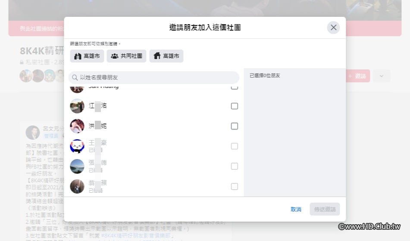Click 呂文元 post author avatar in background
The width and height of the screenshot is (410, 241).
(x=33, y=132)
